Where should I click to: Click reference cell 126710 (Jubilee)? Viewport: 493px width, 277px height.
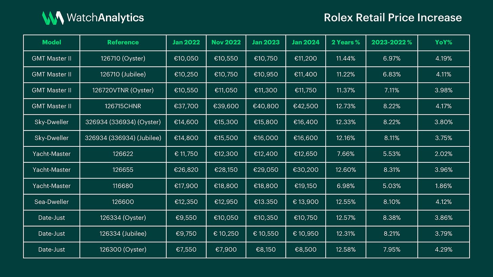click(x=123, y=74)
